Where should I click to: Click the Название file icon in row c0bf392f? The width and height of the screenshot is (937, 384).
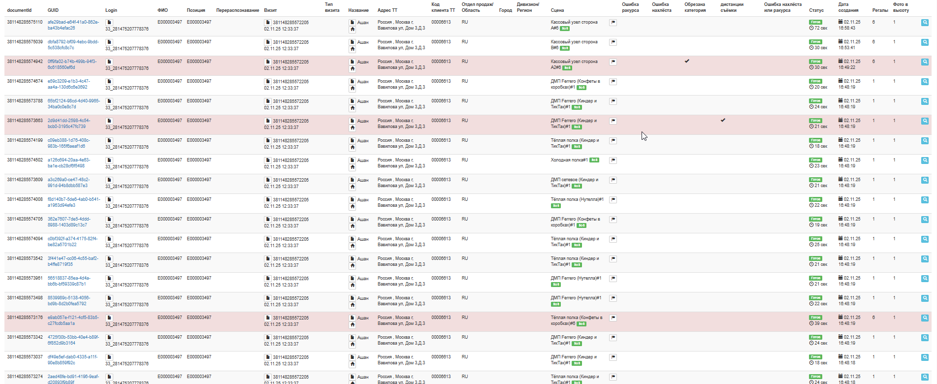352,239
